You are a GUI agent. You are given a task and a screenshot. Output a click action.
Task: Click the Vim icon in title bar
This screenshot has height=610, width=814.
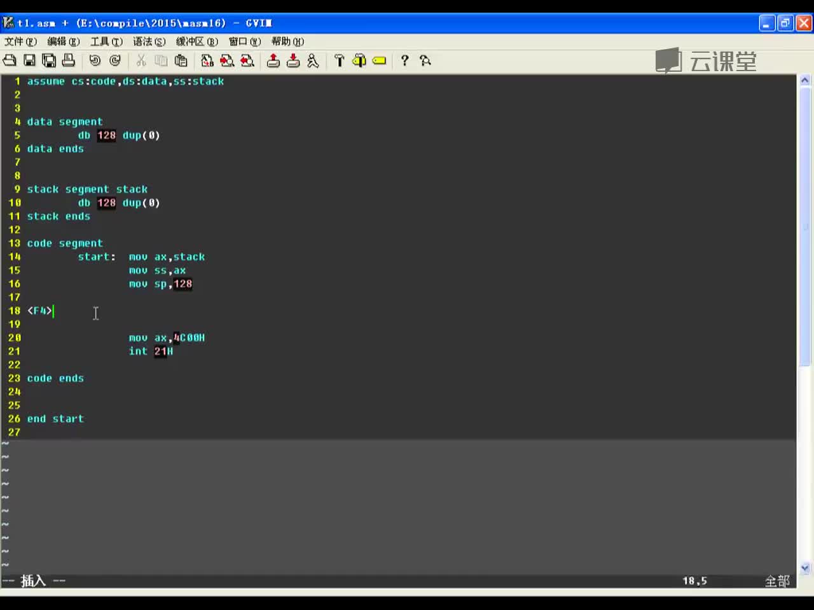coord(8,23)
